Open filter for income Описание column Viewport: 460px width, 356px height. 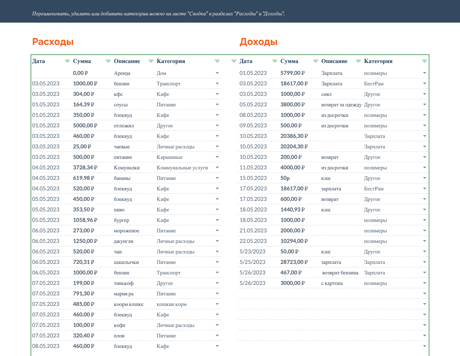coord(358,61)
